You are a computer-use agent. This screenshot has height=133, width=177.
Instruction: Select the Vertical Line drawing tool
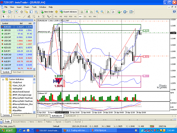(14, 16)
